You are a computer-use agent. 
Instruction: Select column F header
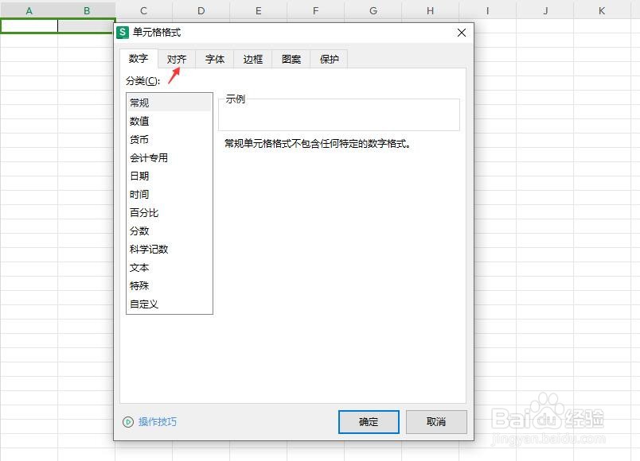[x=315, y=11]
